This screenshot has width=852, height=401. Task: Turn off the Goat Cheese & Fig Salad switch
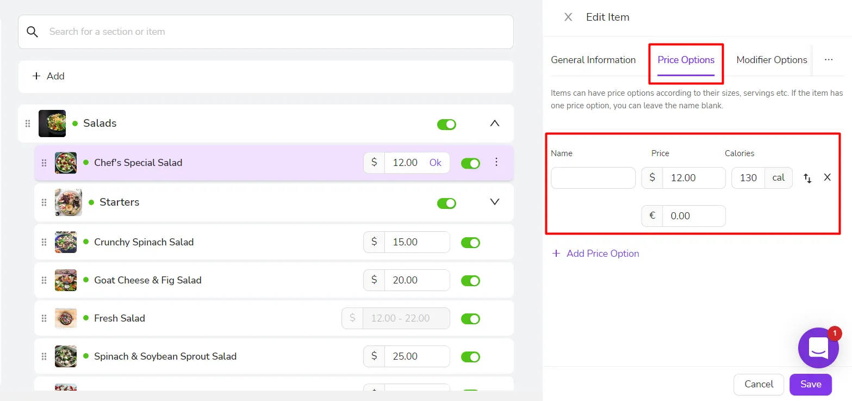coord(470,281)
